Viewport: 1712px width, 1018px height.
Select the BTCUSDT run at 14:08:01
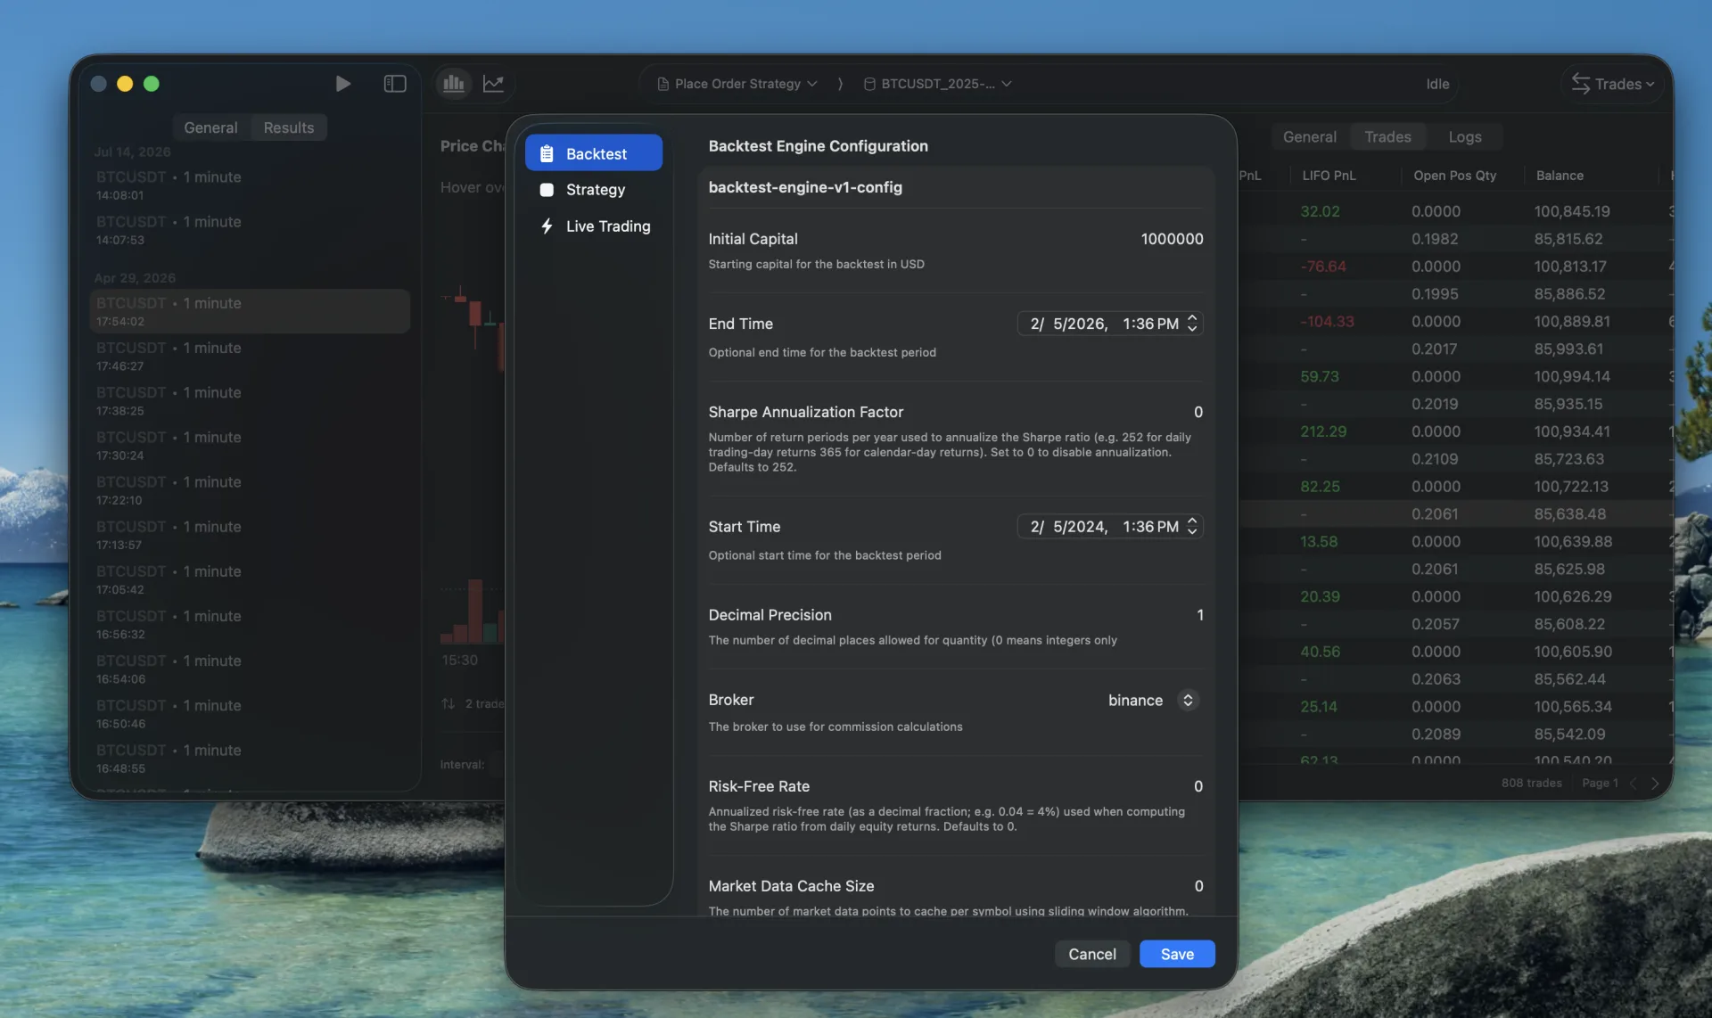(x=250, y=185)
